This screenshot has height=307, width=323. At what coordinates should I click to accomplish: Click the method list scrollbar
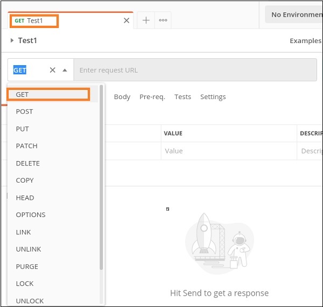coord(101,178)
